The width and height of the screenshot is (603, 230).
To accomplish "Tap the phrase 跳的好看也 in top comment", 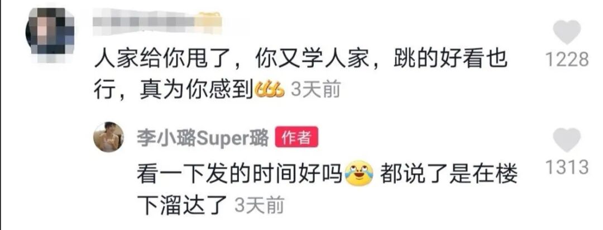I will coord(451,61).
